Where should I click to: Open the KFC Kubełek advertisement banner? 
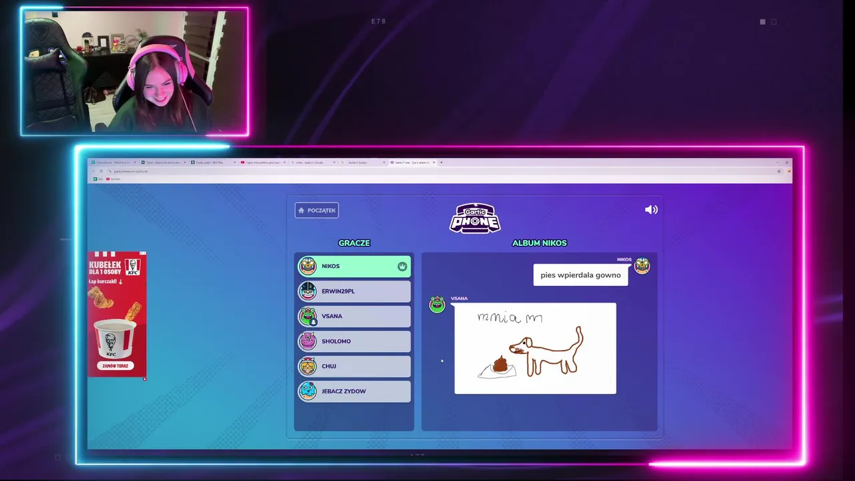tap(117, 315)
